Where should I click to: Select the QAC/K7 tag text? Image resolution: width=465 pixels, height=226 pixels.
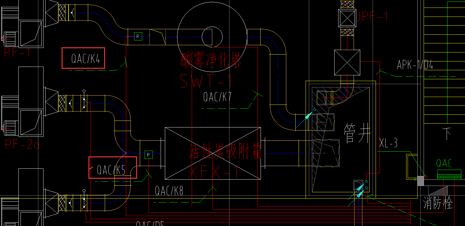pyautogui.click(x=217, y=97)
